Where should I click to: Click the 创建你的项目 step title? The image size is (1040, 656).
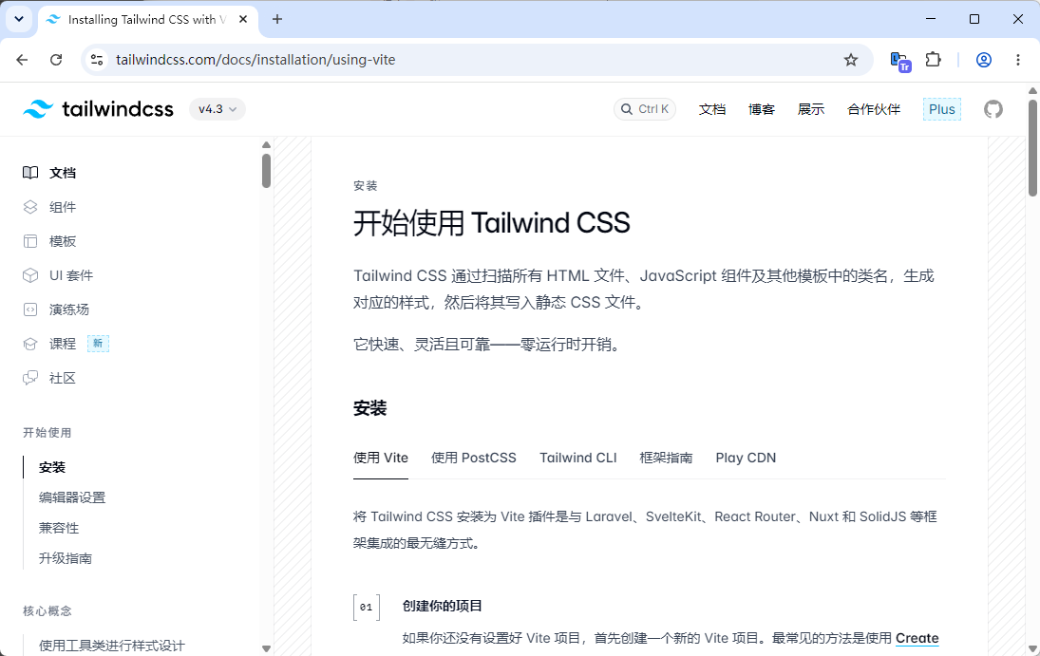click(x=442, y=606)
